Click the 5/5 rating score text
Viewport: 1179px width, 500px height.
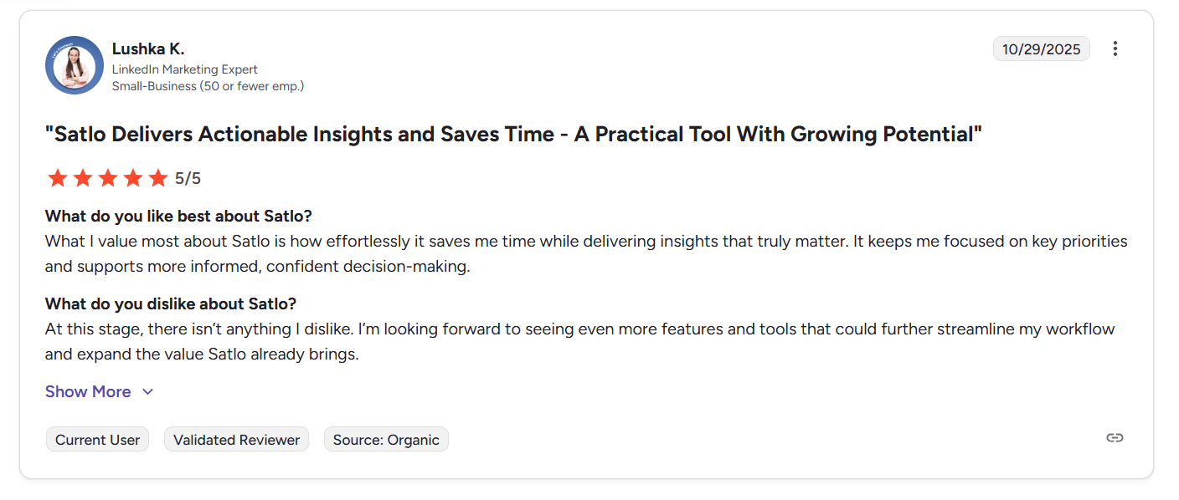(187, 177)
